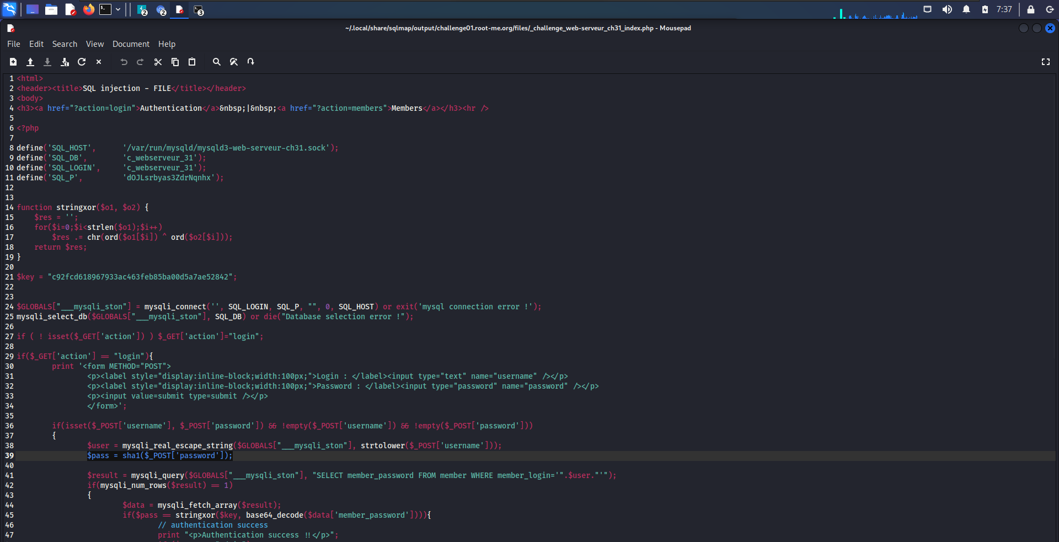Viewport: 1059px width, 542px height.
Task: Switch to the grouped browser windows button
Action: 161,10
